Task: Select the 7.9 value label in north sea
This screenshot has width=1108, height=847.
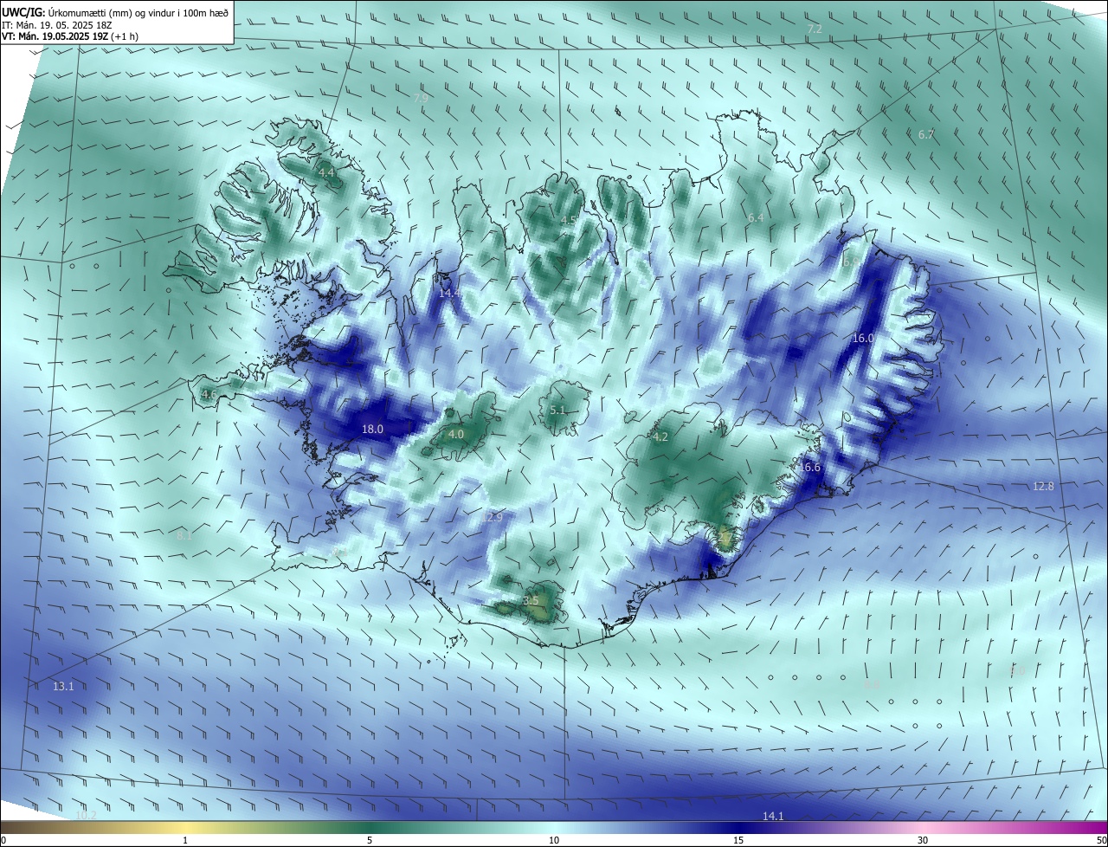Action: point(421,99)
